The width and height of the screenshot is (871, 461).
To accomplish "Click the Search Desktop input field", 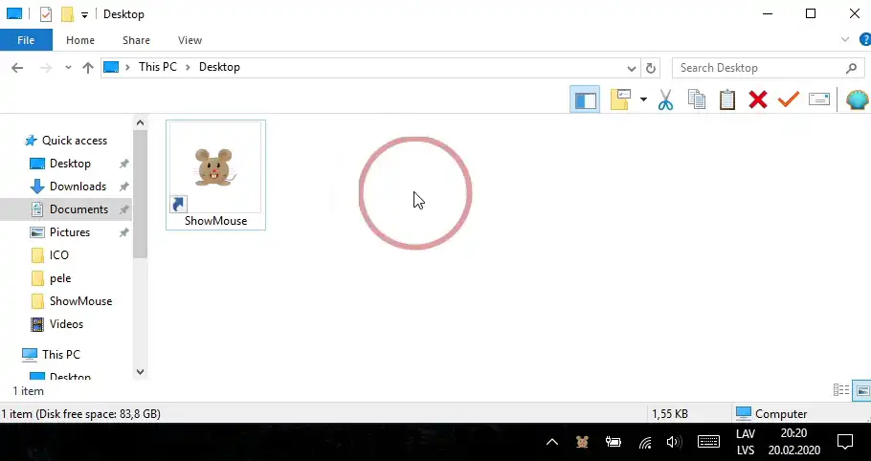I will pos(769,68).
